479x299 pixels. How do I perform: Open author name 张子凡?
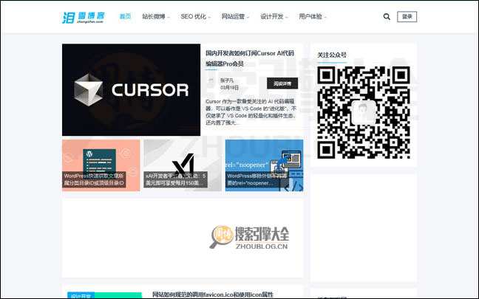click(x=227, y=80)
